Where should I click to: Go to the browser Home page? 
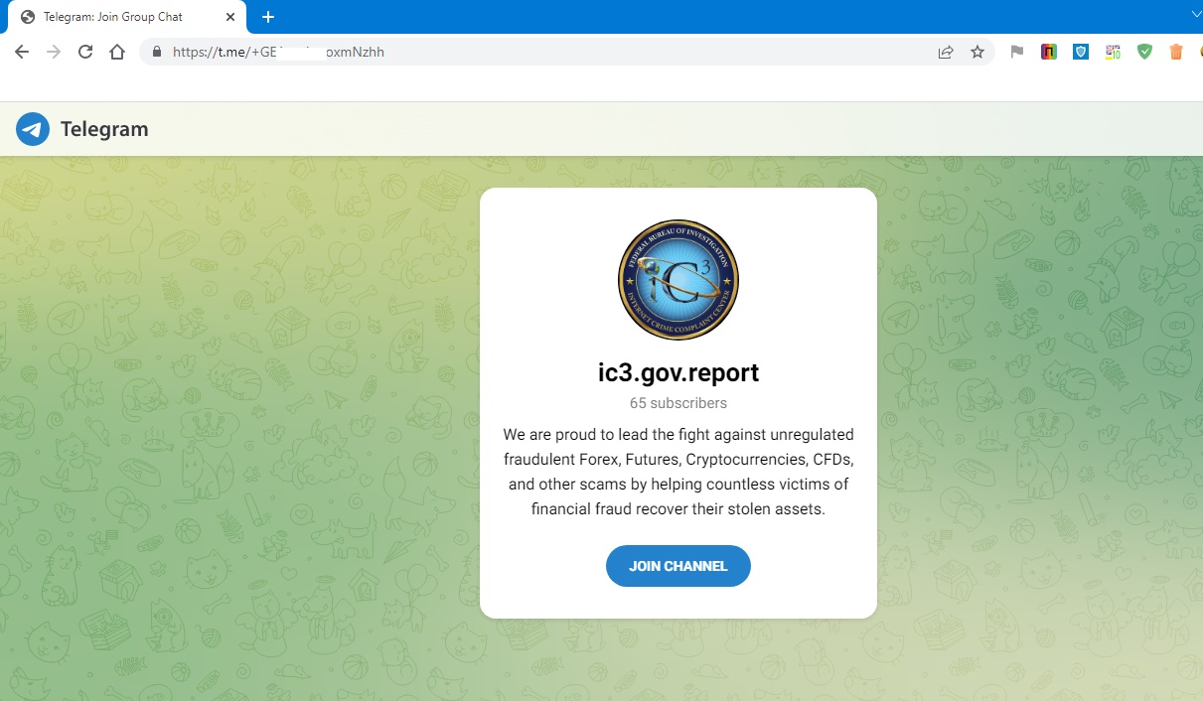(117, 53)
